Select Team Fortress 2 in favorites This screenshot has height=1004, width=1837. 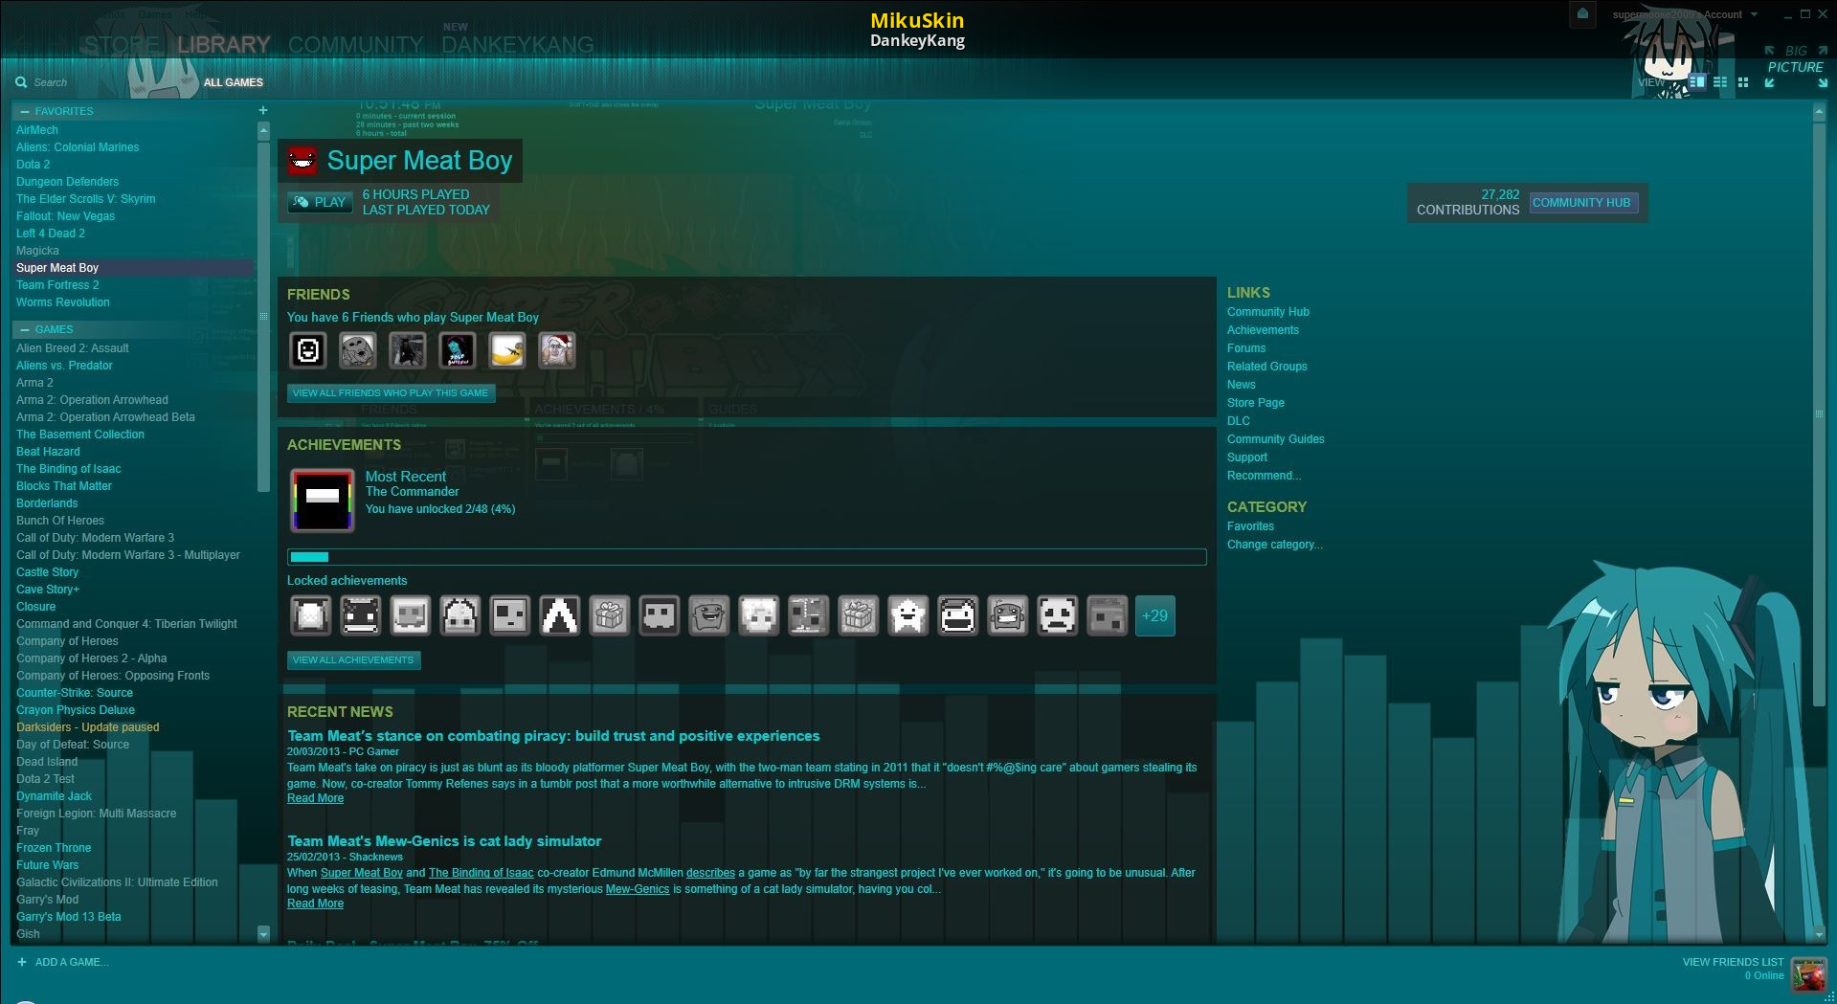pos(57,285)
